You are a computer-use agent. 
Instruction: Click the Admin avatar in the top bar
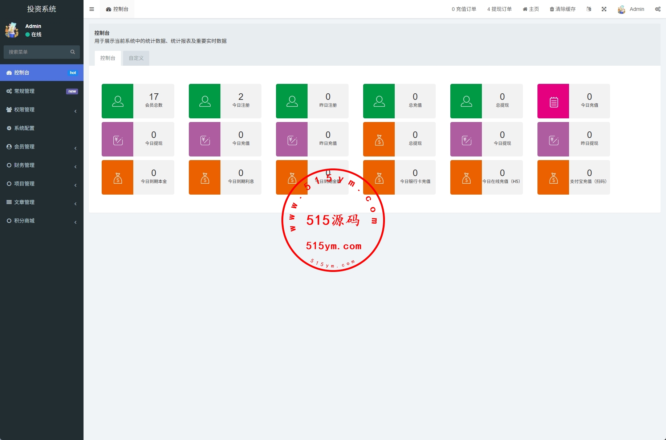[621, 9]
